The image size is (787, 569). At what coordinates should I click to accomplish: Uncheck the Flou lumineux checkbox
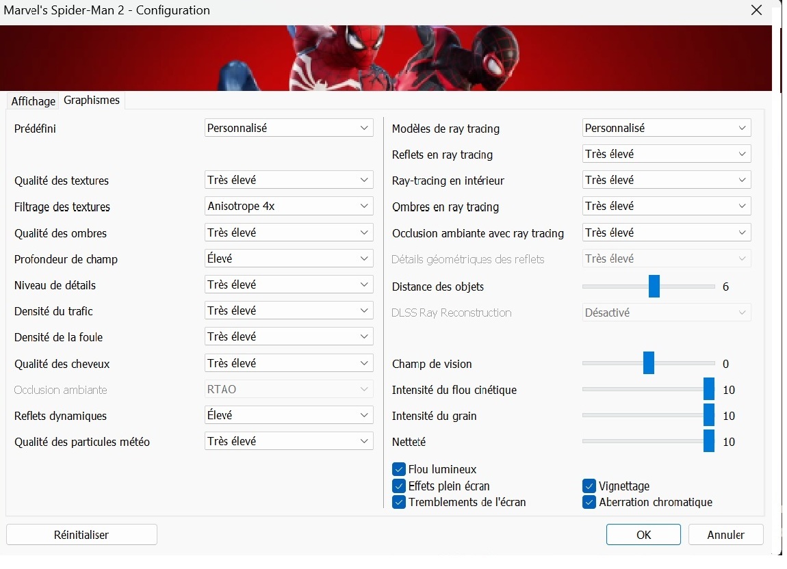click(398, 470)
